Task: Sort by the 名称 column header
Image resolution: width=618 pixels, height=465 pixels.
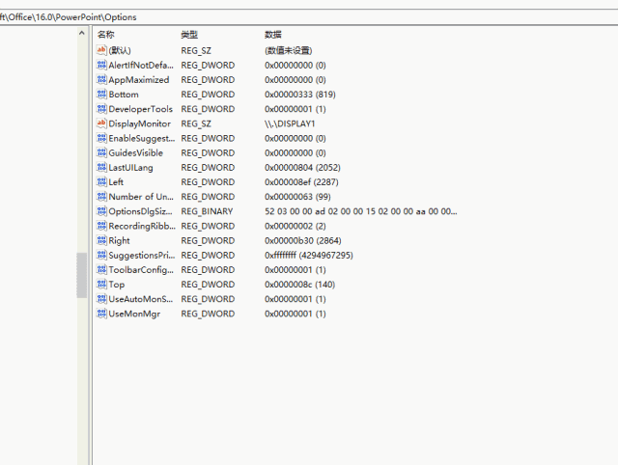Action: click(105, 35)
